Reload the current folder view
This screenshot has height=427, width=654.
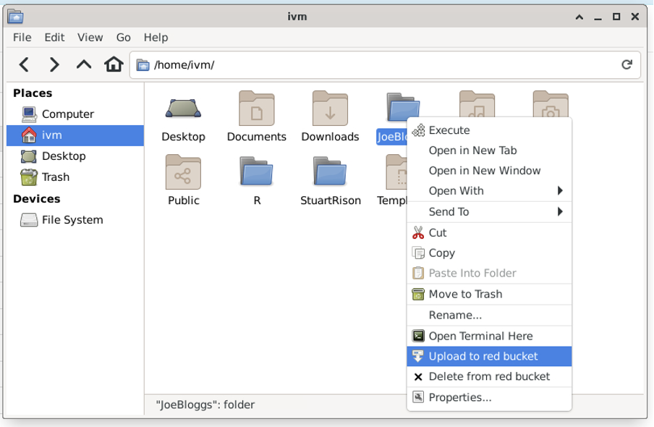coord(627,65)
